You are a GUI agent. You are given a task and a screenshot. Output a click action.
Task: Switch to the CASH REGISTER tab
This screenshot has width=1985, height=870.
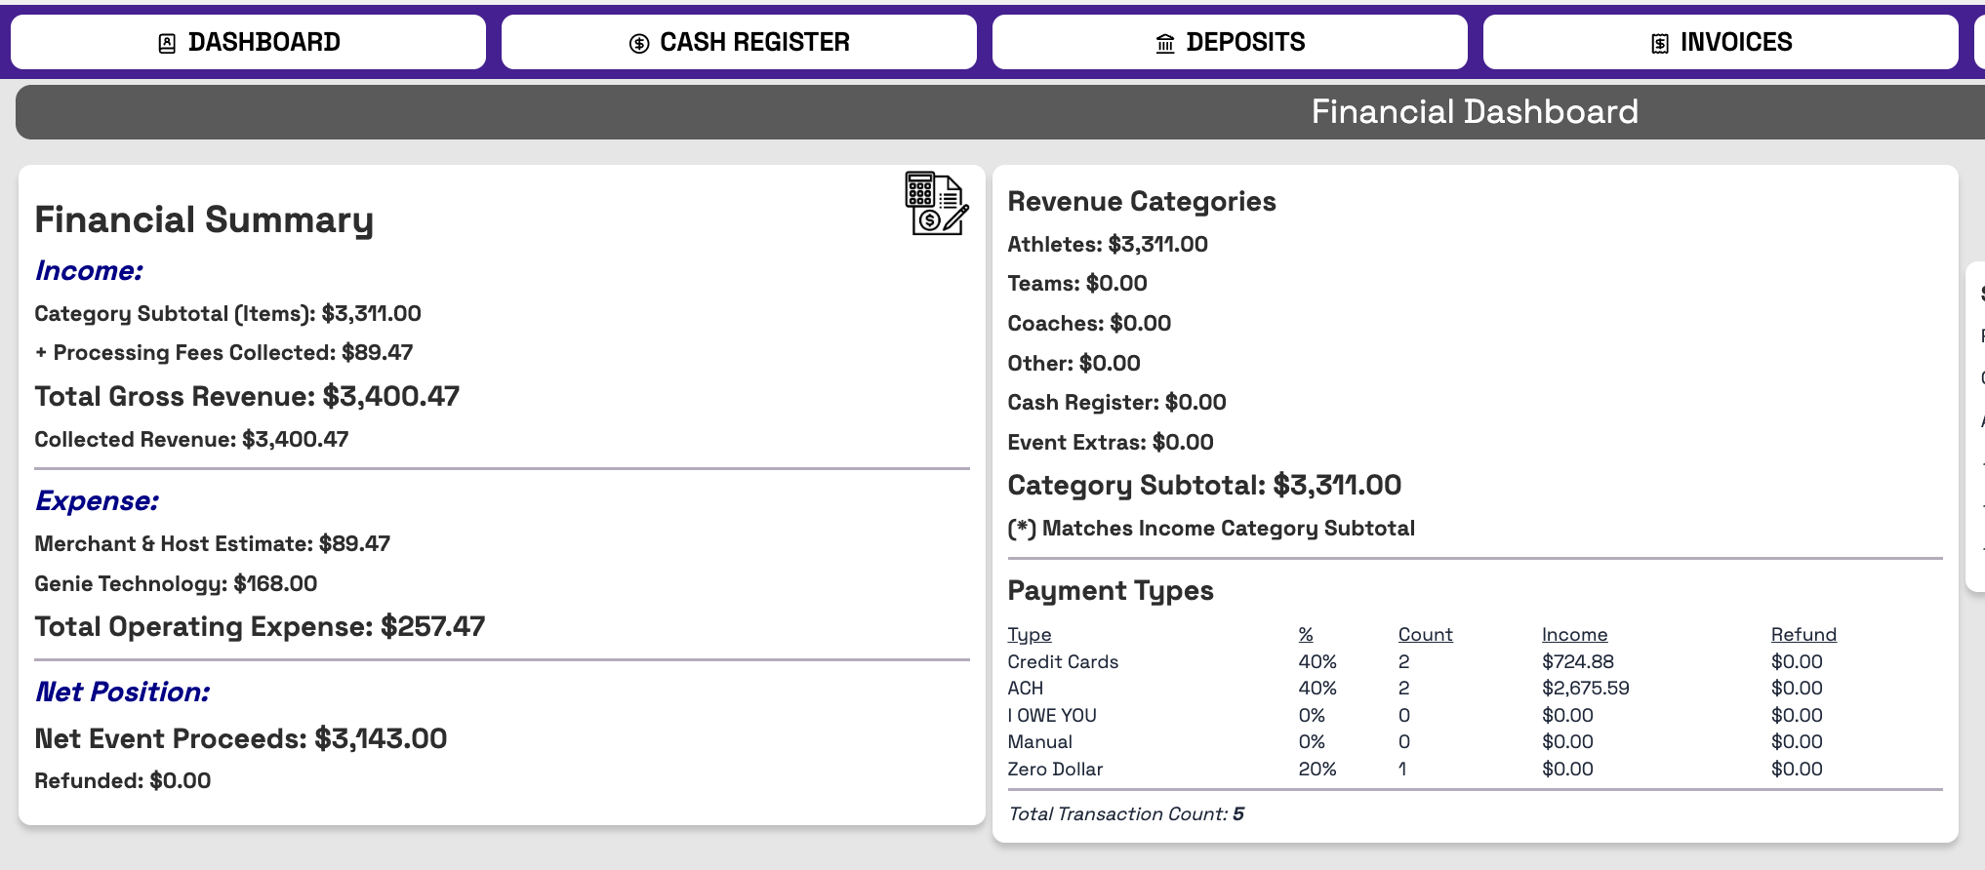[739, 42]
